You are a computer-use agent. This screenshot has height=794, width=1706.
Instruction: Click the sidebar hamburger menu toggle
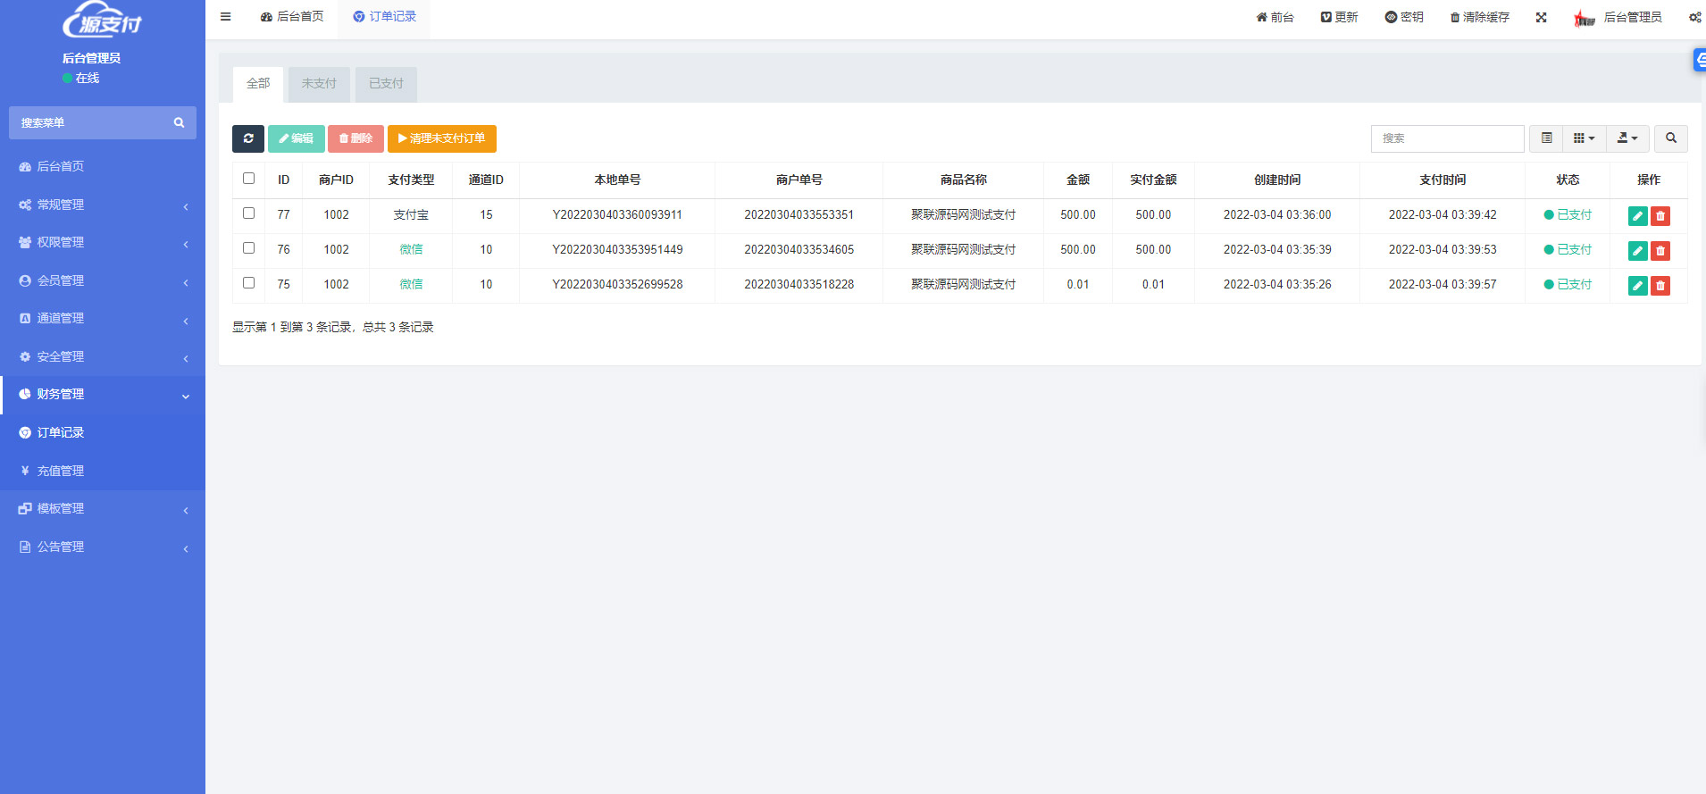(x=226, y=17)
